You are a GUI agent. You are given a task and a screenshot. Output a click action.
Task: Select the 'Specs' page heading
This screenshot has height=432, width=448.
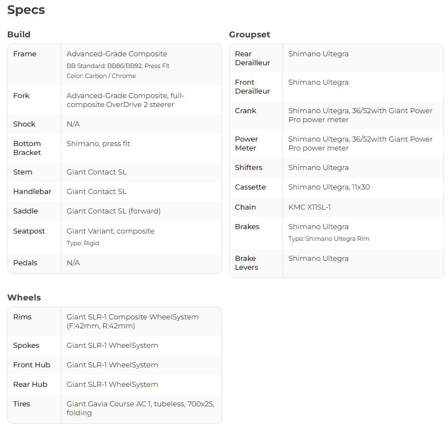pyautogui.click(x=26, y=10)
